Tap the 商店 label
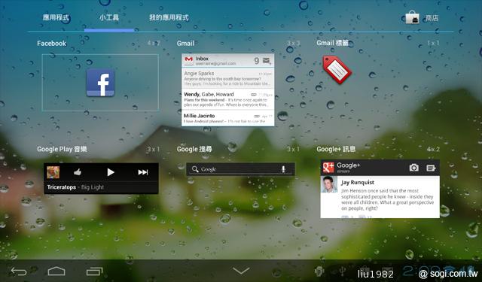Viewport: 482px width, 282px height. coord(432,18)
